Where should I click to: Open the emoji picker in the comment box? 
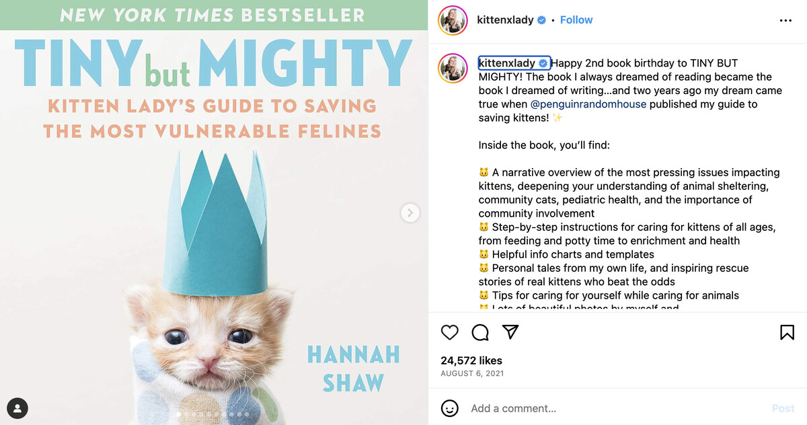450,408
